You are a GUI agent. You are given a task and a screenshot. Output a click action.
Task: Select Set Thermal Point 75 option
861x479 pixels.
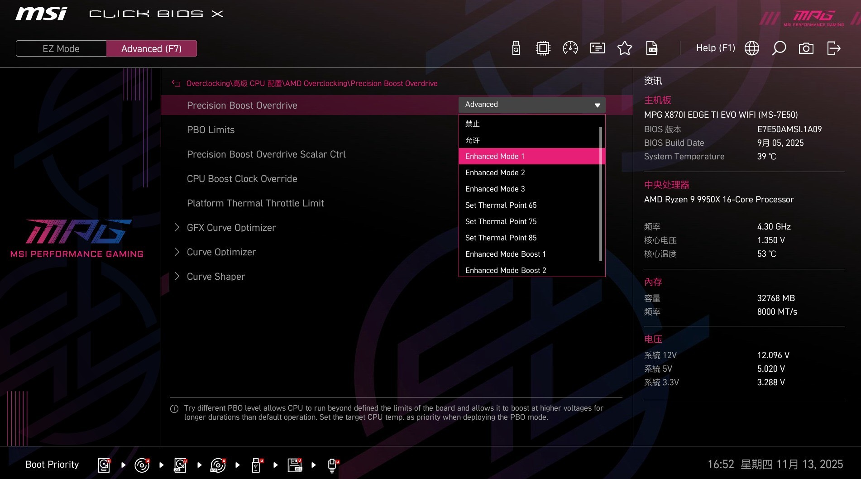501,221
